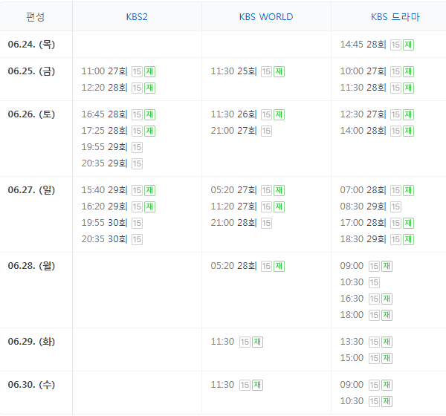
Task: Click the rerun 재 badge beside 16:45 28회
Action: [x=149, y=114]
